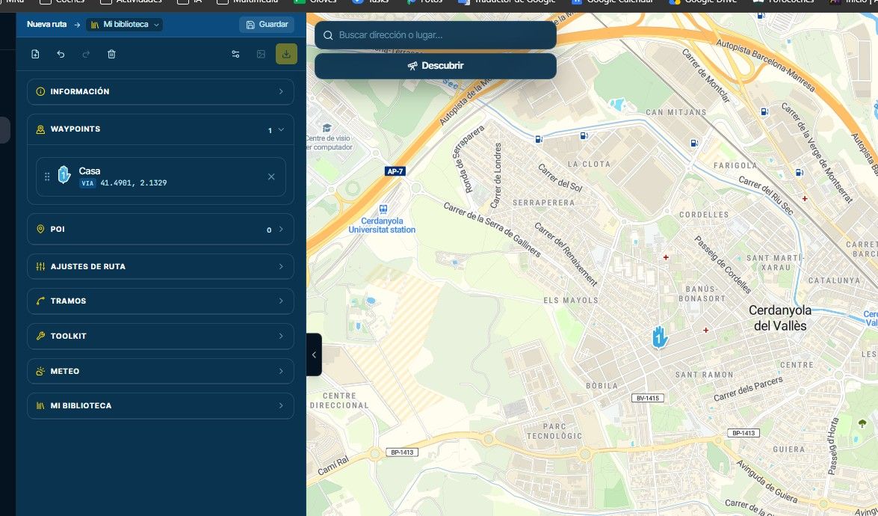Screen dimensions: 878x516
Task: Expand the Mi biblioteca section at the bottom
Action: pyautogui.click(x=161, y=405)
